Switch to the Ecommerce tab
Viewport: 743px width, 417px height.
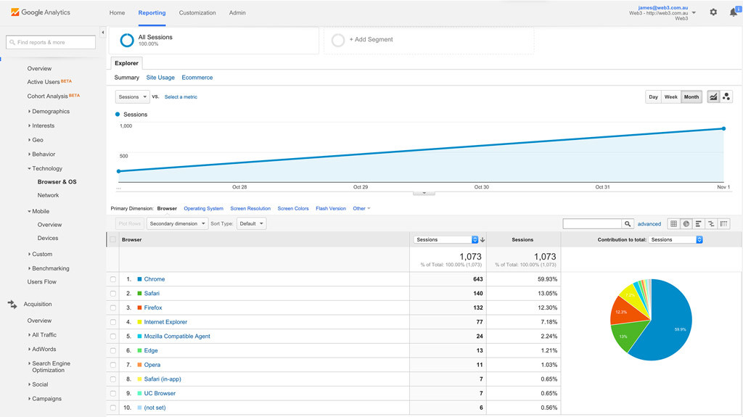click(x=197, y=78)
